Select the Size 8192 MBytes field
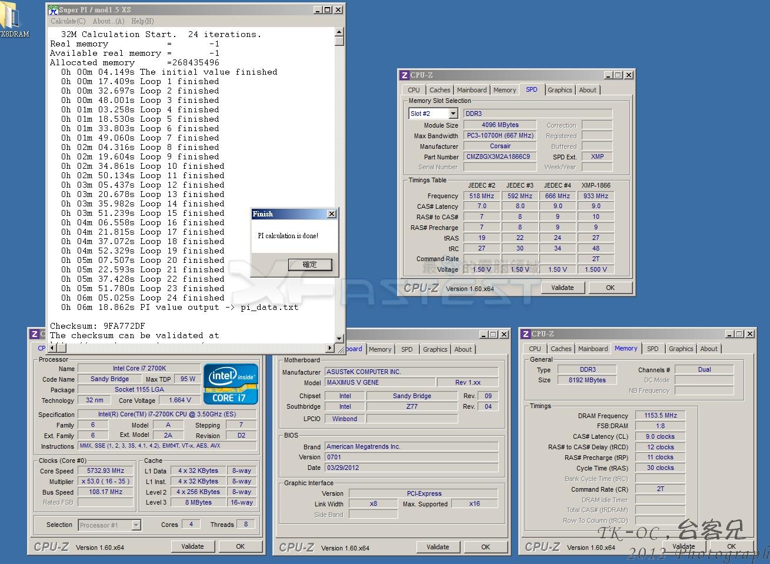This screenshot has height=564, width=770. coord(587,380)
